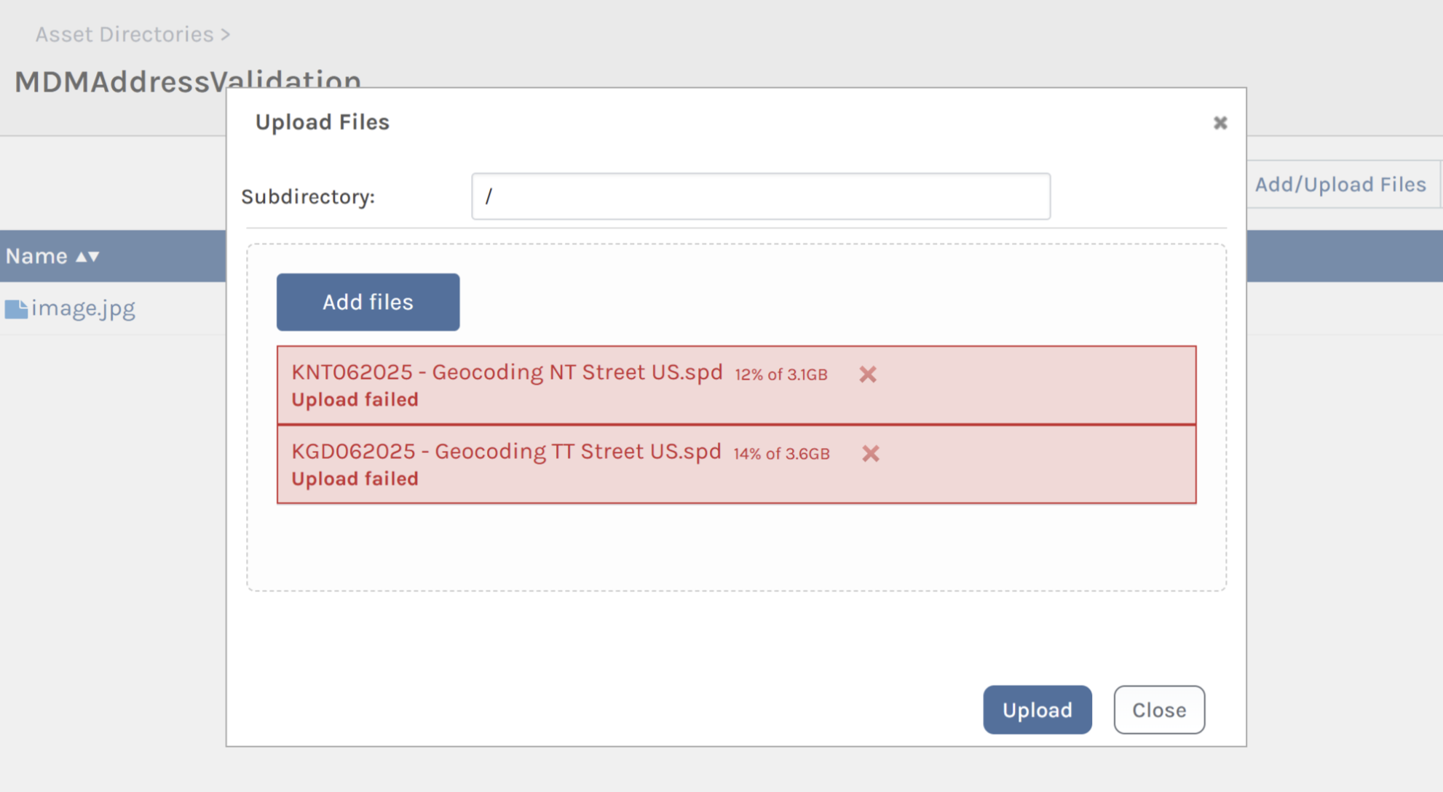Click the file icon beside image.jpg

[16, 309]
